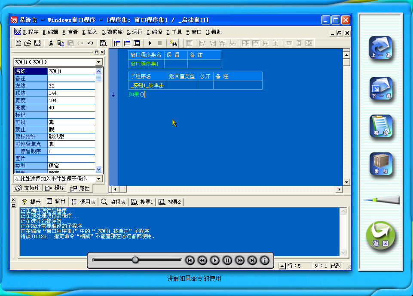Click the 上一课 previous lesson icon
The height and width of the screenshot is (296, 413).
(x=381, y=48)
